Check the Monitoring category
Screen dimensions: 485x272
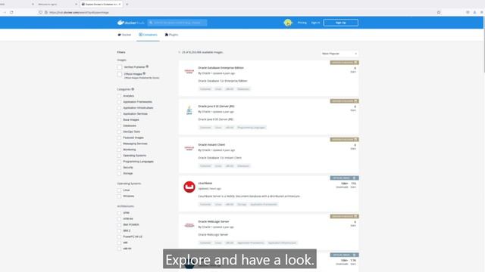tap(120, 150)
